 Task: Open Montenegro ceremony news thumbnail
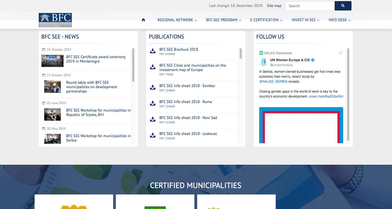click(53, 61)
